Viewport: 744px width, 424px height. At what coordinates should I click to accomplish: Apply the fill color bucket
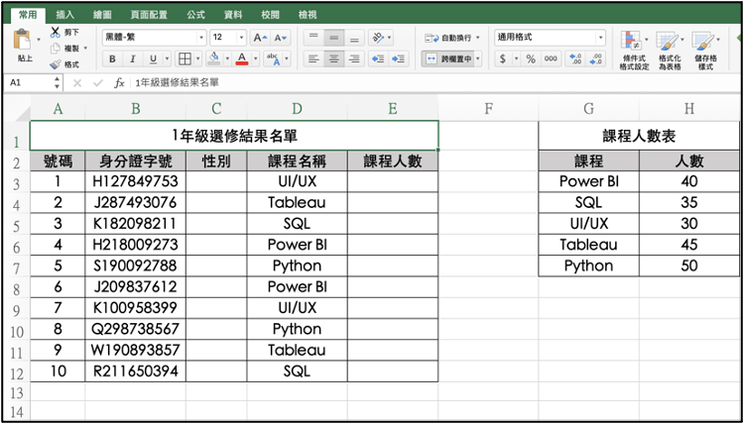[x=214, y=59]
